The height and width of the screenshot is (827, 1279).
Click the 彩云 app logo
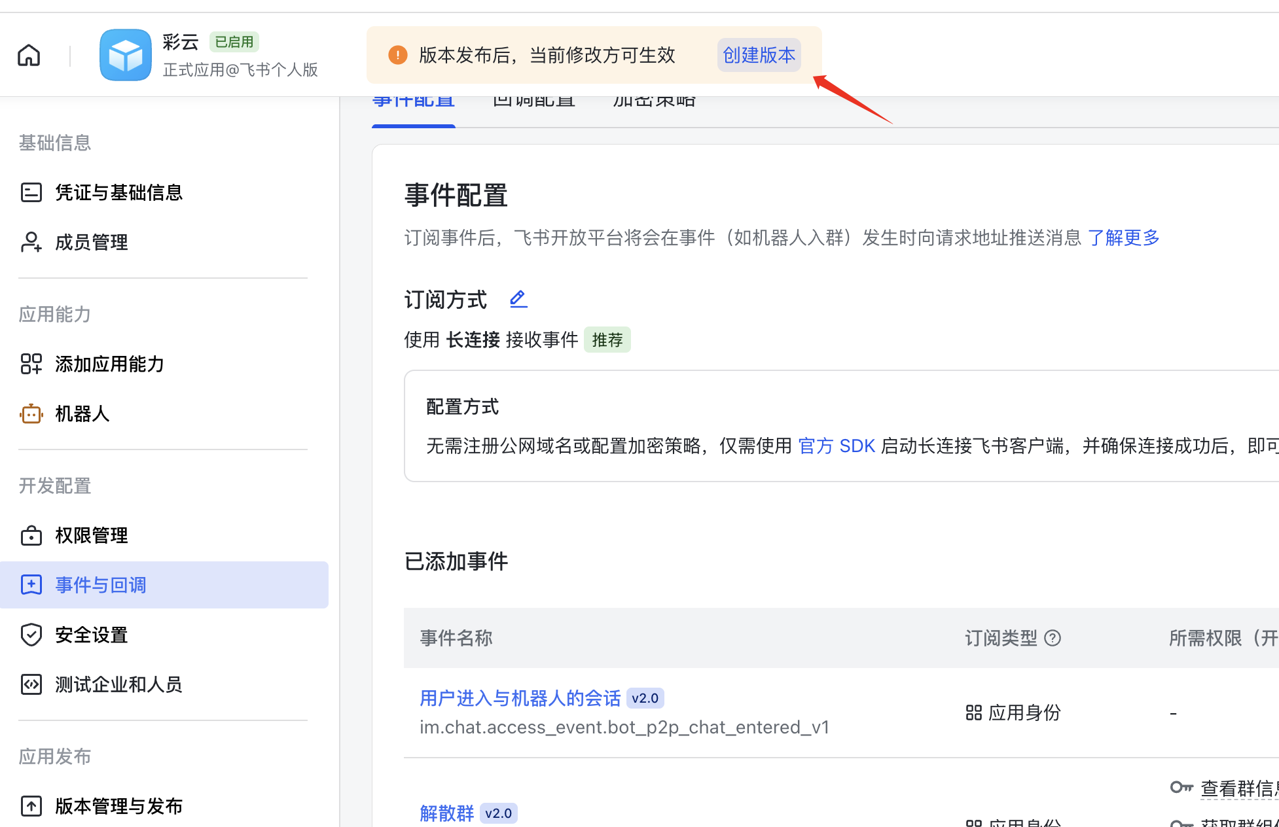[x=126, y=55]
